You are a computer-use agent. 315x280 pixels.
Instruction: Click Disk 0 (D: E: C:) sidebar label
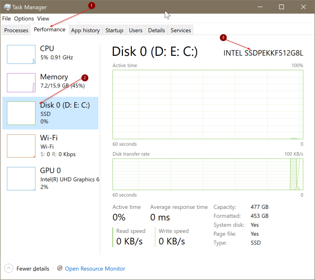pos(65,105)
